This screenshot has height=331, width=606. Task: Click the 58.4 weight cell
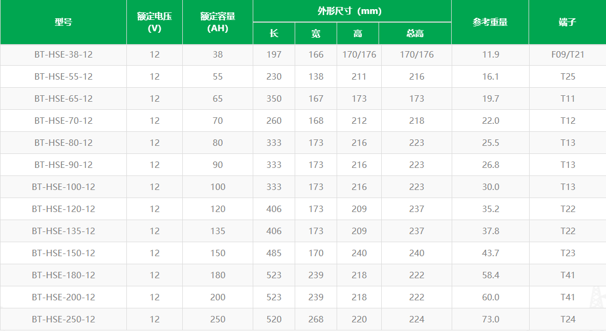click(x=490, y=275)
